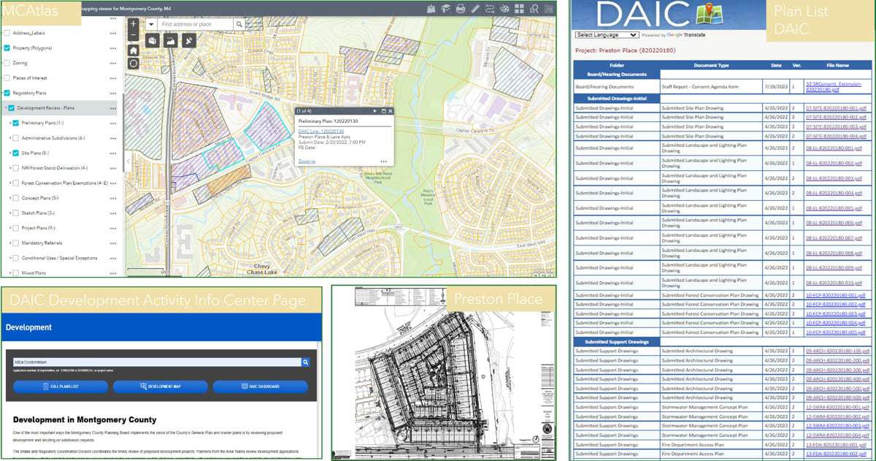Click Zoom to link in popup

pos(307,161)
